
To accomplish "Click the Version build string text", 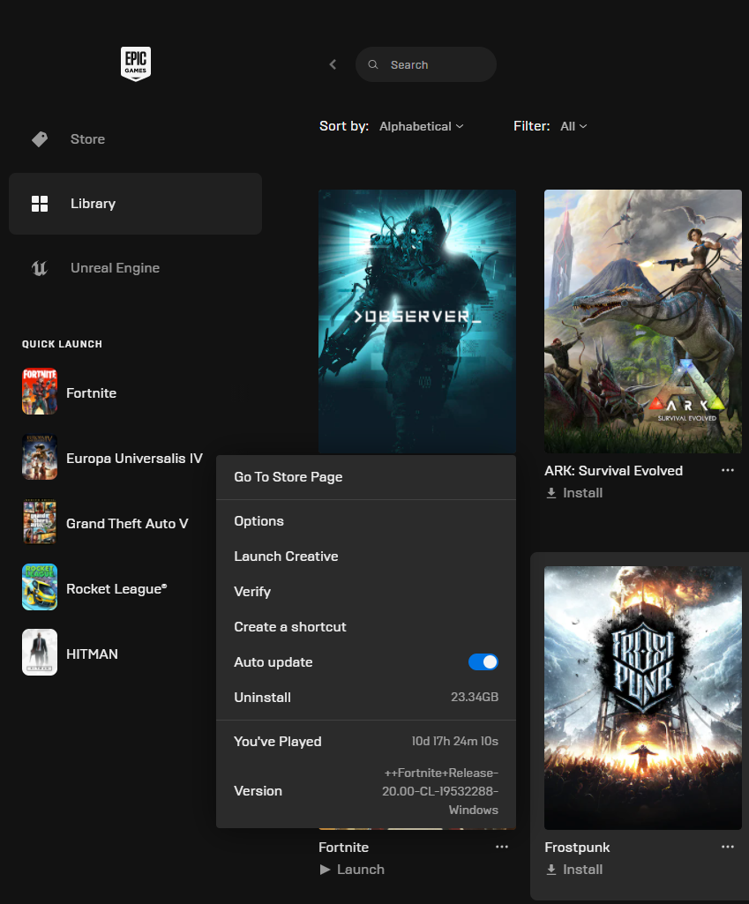I will point(440,791).
